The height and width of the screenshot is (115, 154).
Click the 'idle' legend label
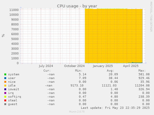tap(12, 86)
